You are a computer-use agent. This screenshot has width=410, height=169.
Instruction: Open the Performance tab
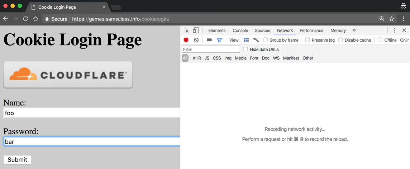(311, 30)
